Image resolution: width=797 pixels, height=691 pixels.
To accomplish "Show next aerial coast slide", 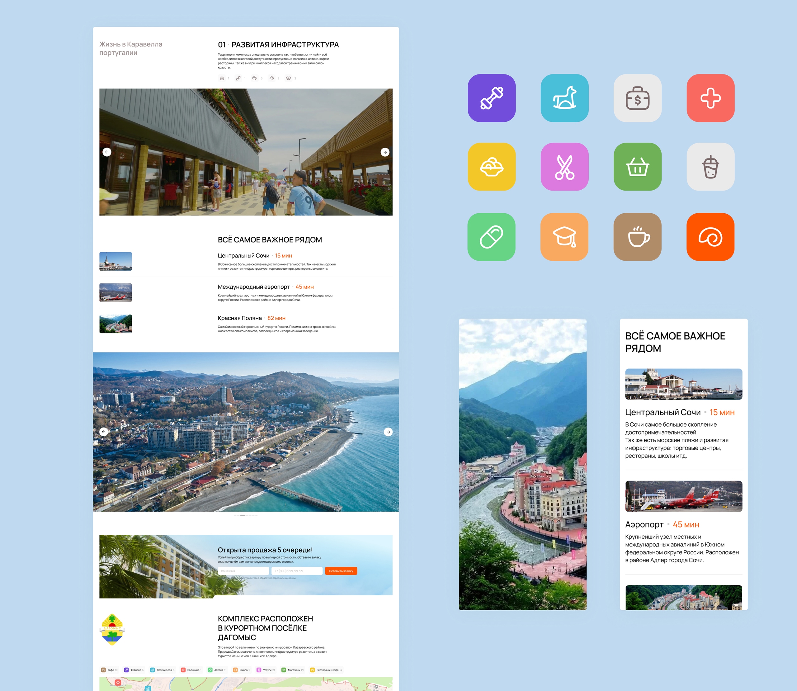I will 388,432.
